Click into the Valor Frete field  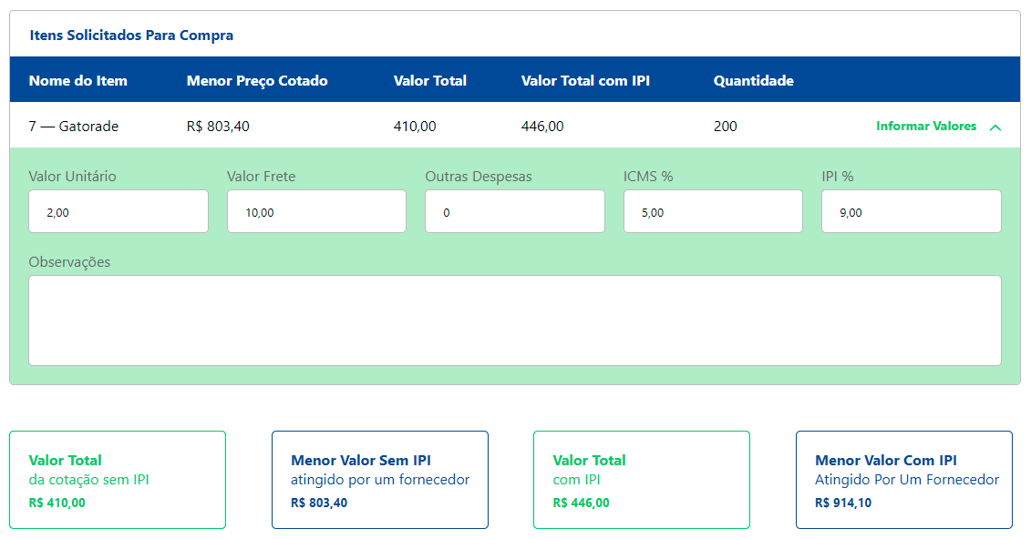pyautogui.click(x=316, y=211)
